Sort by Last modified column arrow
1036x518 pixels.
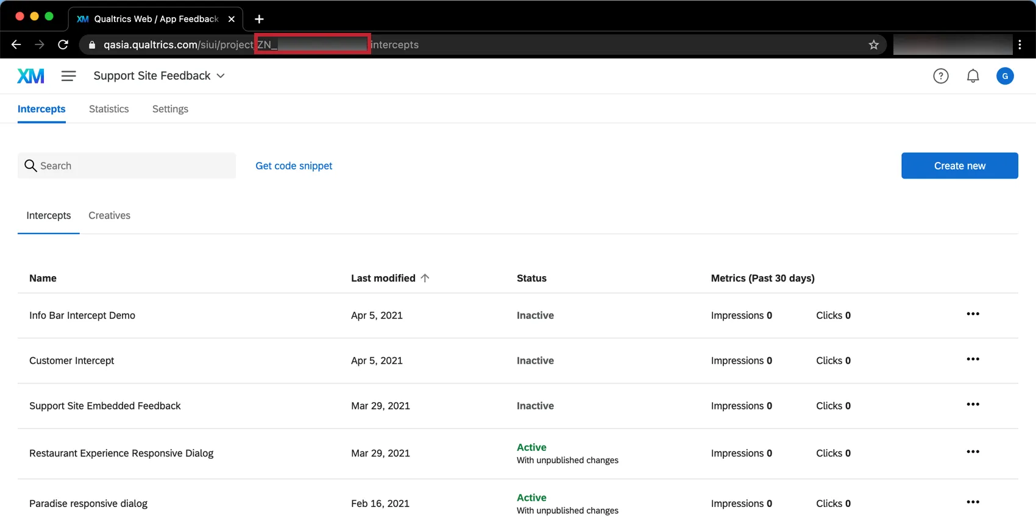pos(425,278)
